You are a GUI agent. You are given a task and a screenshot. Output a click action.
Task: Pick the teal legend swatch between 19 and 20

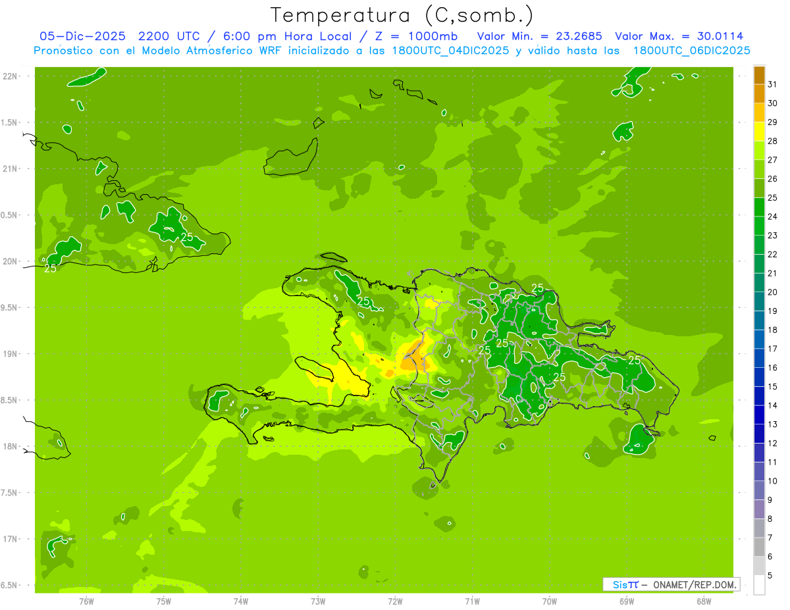coord(759,301)
